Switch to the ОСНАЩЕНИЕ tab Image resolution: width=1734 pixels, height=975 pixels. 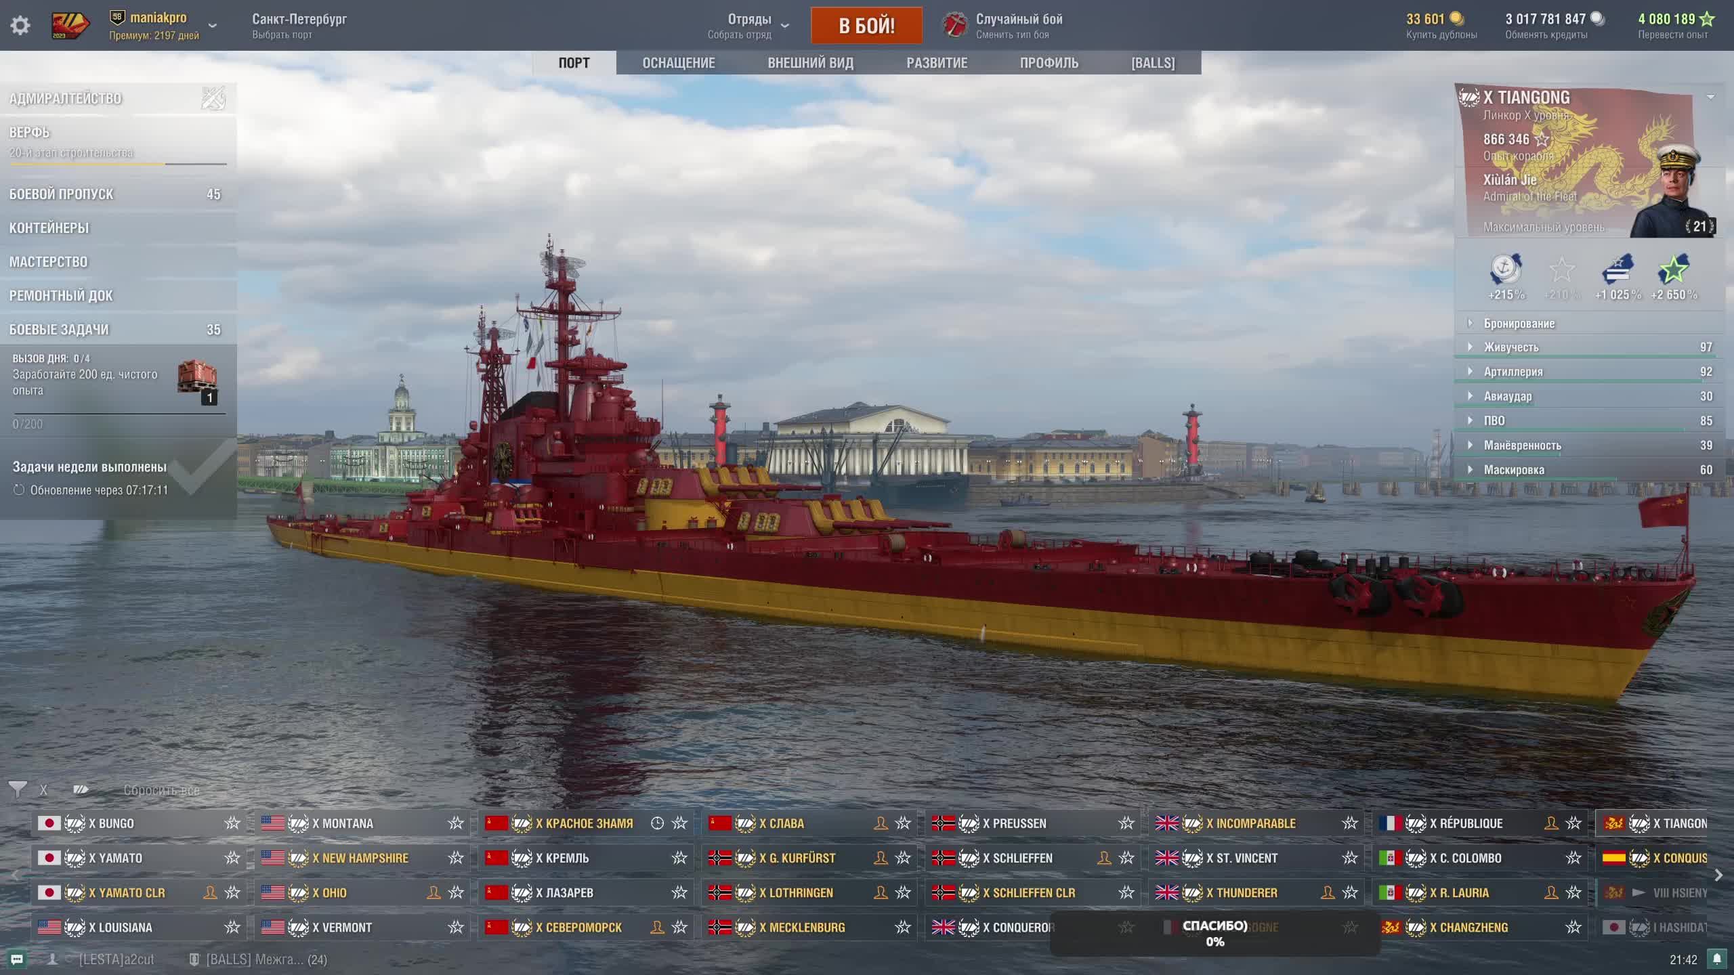[x=678, y=63]
